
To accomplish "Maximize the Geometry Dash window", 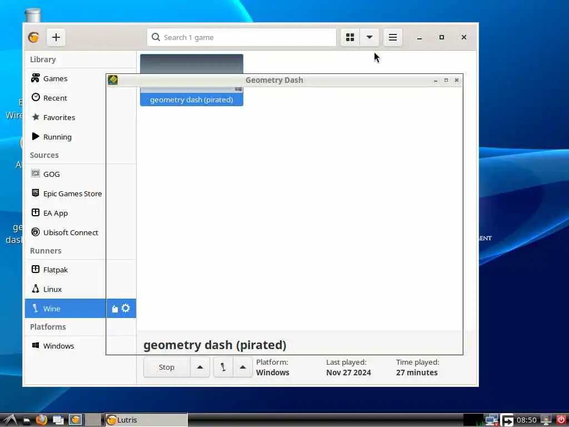I will tap(446, 80).
